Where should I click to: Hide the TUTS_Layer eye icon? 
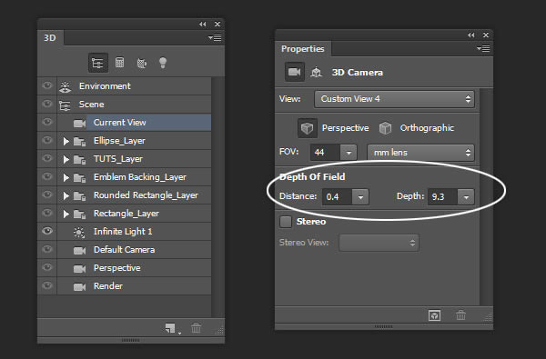point(47,158)
